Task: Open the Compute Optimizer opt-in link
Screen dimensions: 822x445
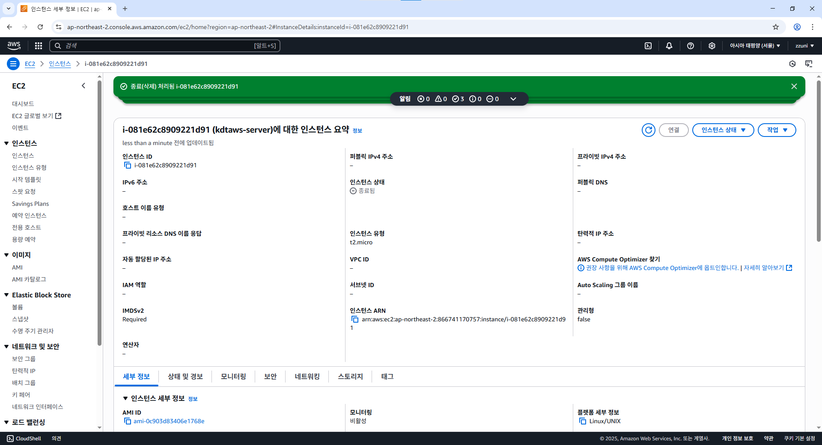Action: click(x=662, y=268)
